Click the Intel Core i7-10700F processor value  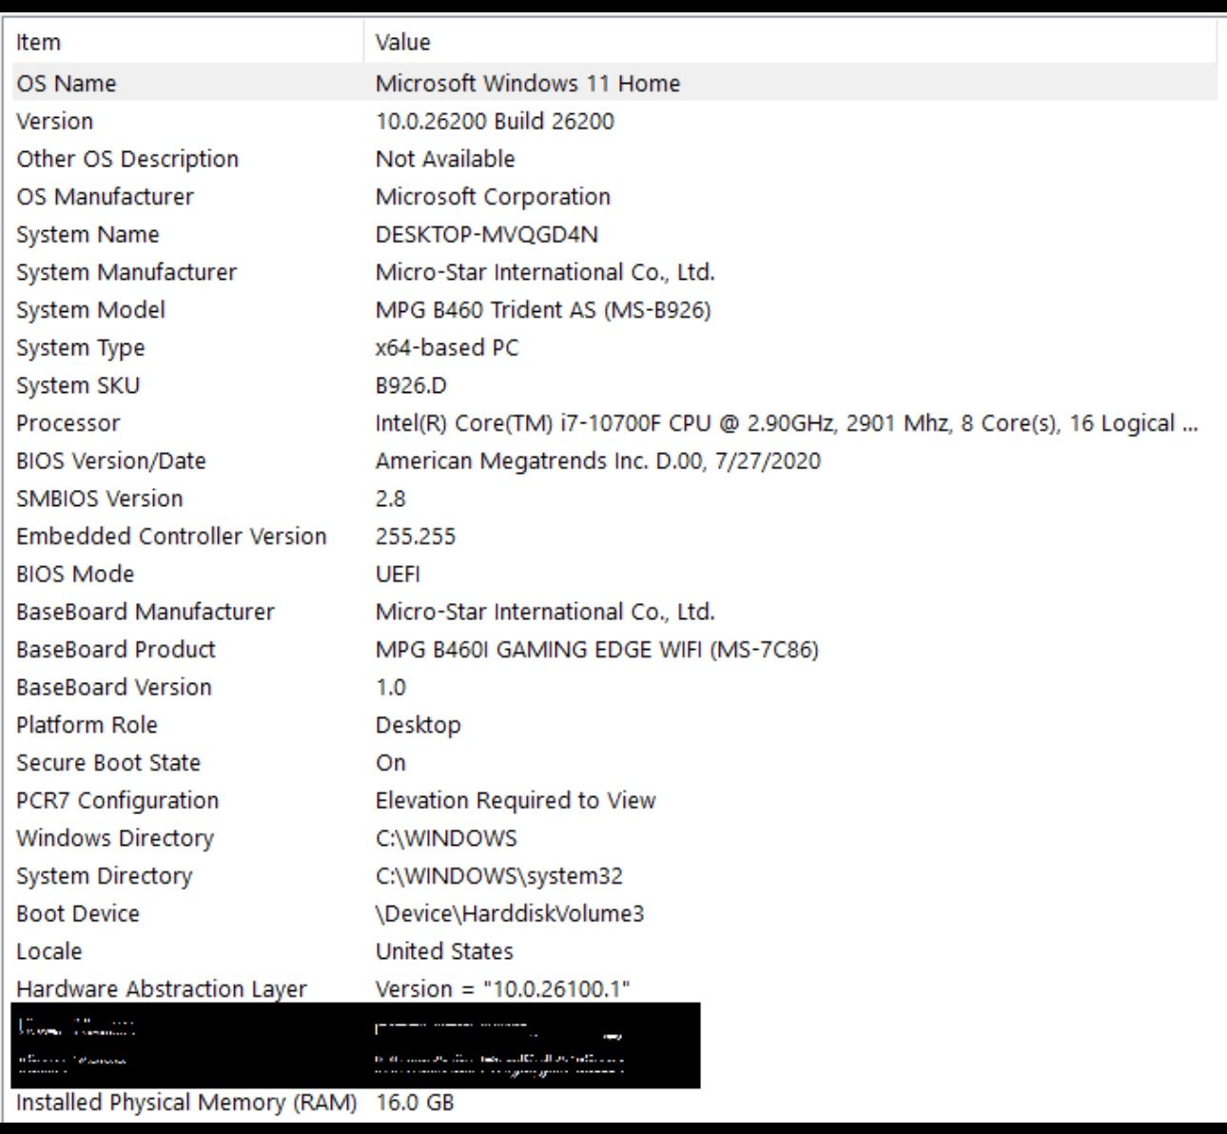tap(787, 423)
